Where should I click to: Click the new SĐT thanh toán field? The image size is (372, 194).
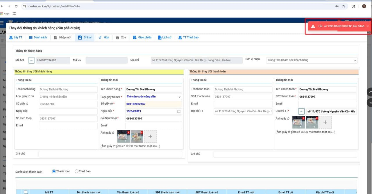point(328,97)
